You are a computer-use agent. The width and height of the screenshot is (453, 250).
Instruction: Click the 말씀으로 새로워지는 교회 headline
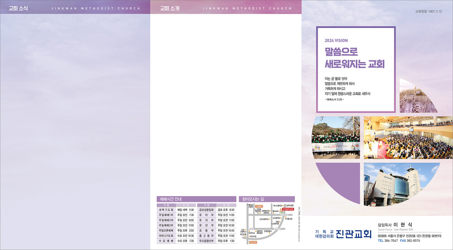[354, 58]
